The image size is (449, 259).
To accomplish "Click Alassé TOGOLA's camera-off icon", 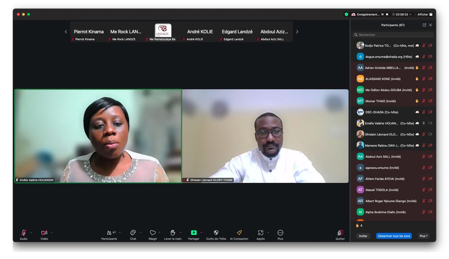I will click(x=430, y=190).
